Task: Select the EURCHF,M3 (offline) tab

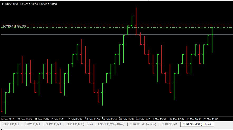Action: point(143,124)
